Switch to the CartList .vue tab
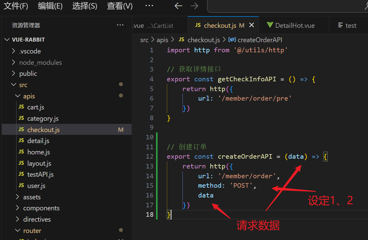The height and width of the screenshot is (240, 368). [160, 25]
